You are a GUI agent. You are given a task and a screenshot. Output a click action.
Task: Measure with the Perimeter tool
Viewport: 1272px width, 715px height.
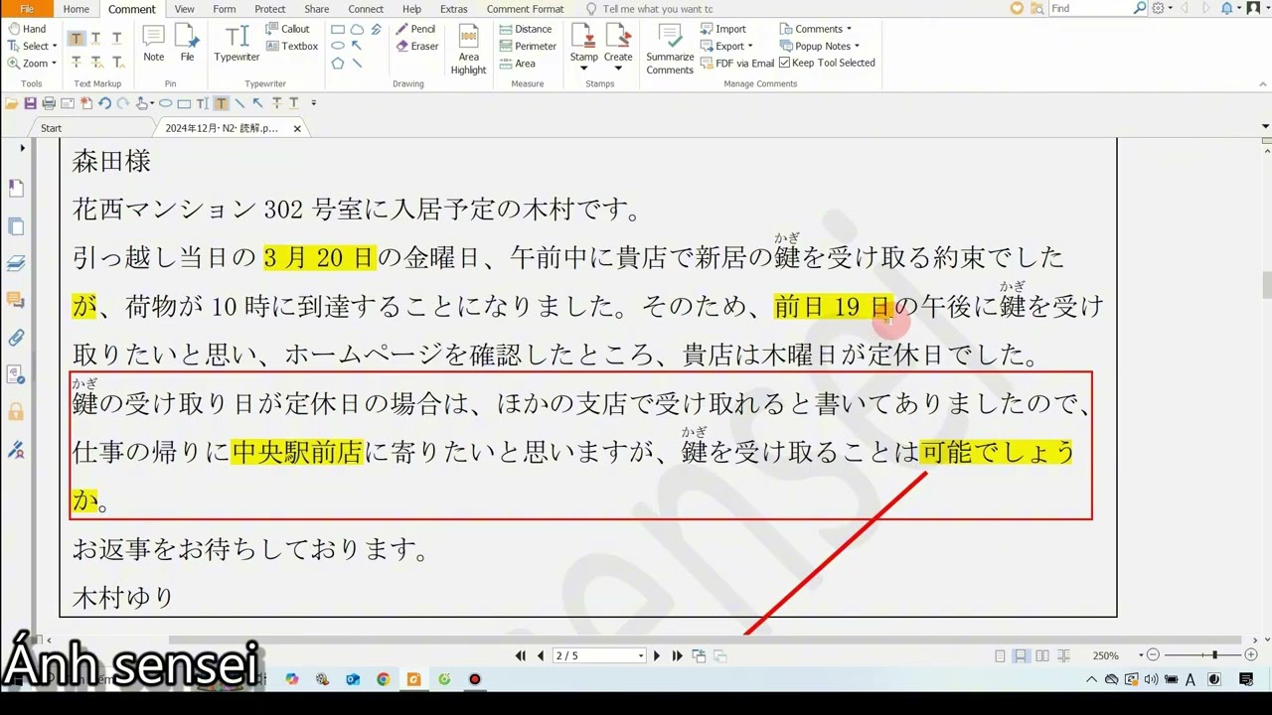point(528,46)
